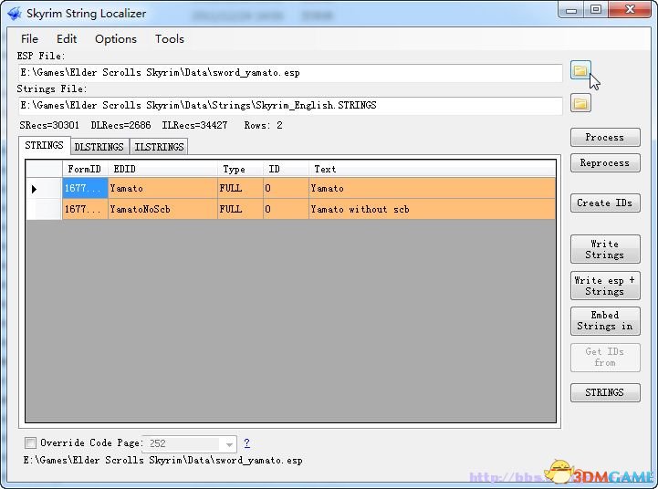Select Text cell 'Yamato' in first row
The image size is (658, 489).
click(x=433, y=188)
